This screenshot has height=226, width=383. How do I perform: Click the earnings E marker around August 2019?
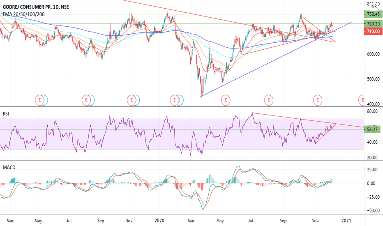coord(86,100)
